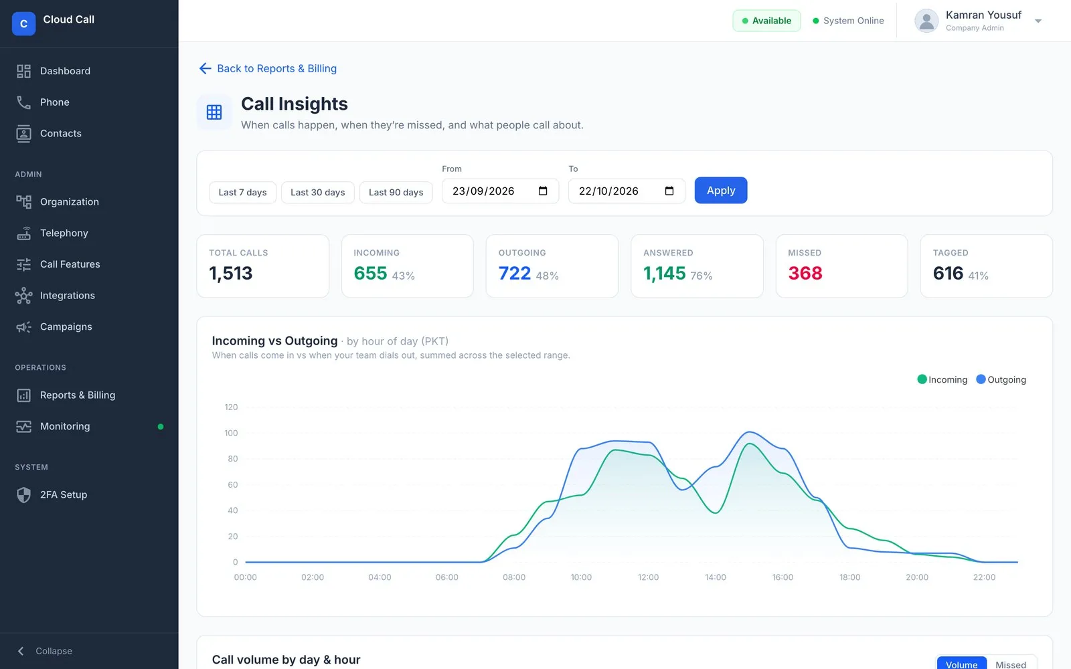Toggle Incoming series in chart legend
This screenshot has height=669, width=1071.
tap(942, 379)
